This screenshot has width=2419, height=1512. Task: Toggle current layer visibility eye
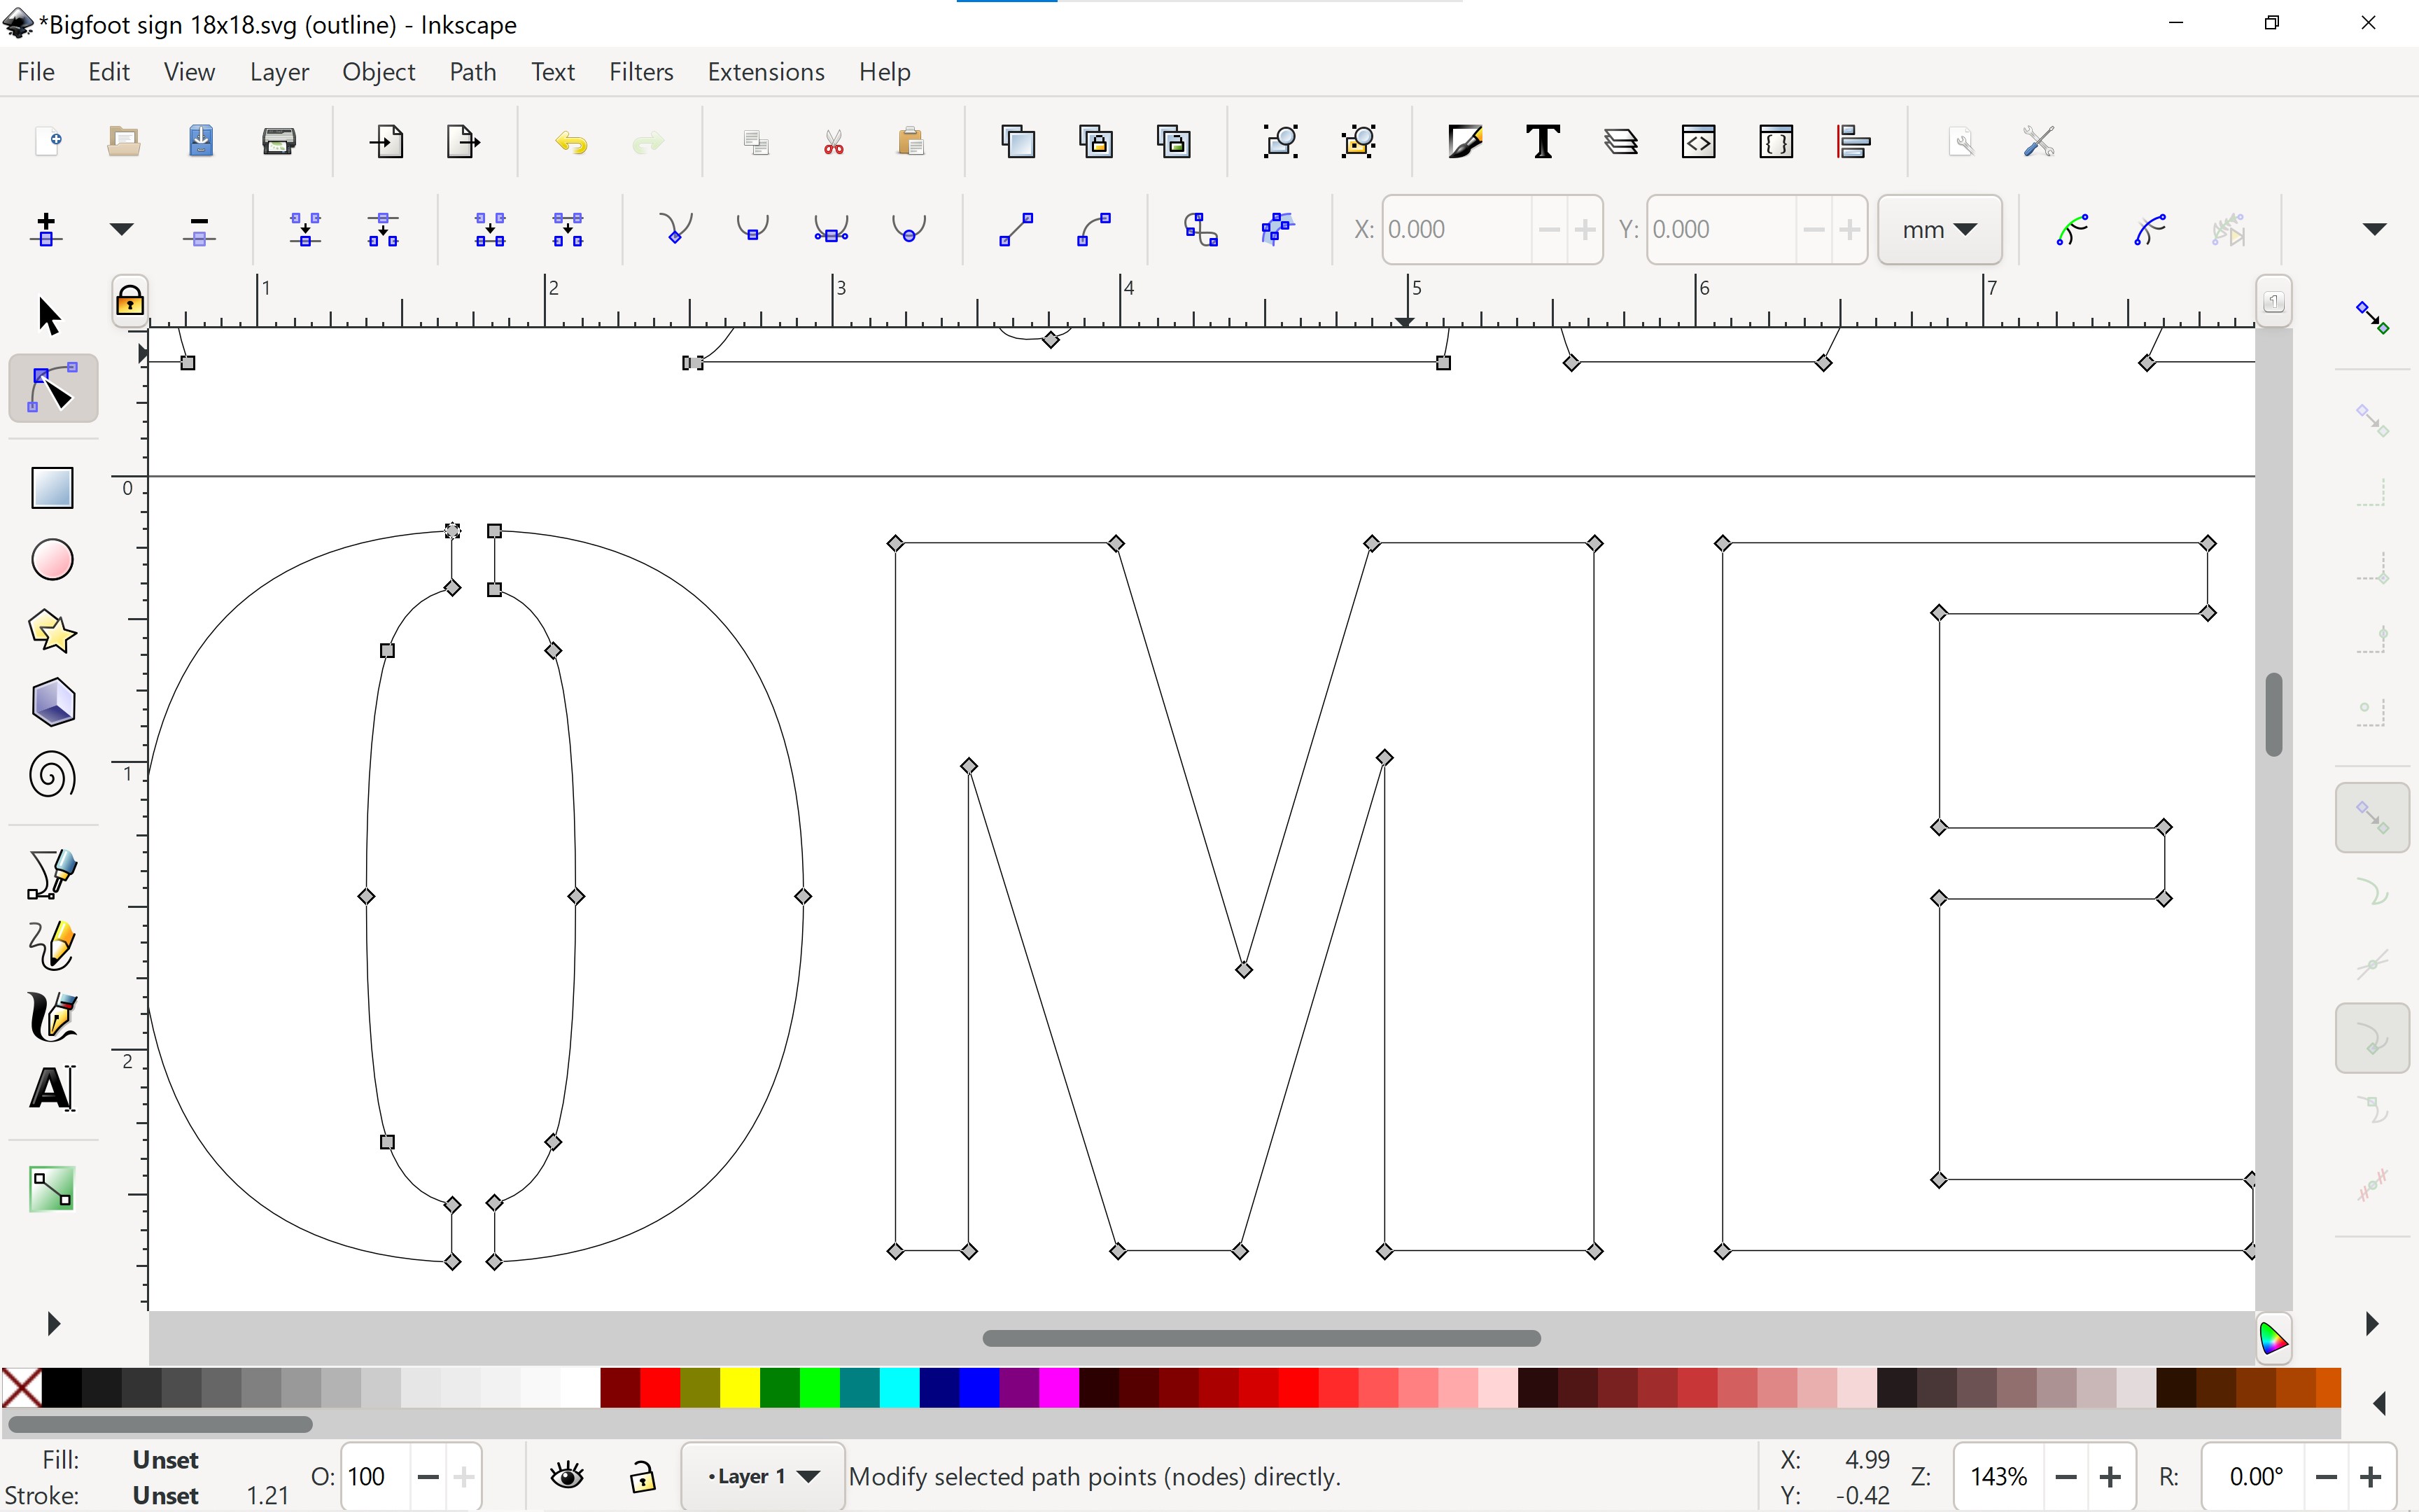tap(568, 1476)
